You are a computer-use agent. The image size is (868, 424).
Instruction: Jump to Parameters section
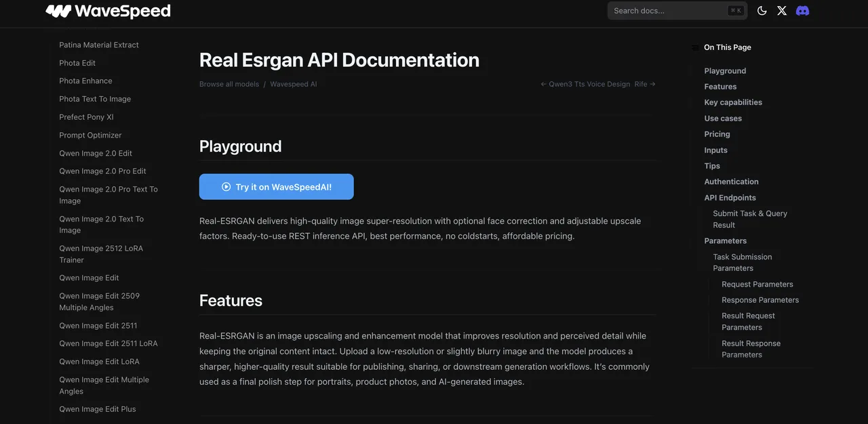coord(725,241)
